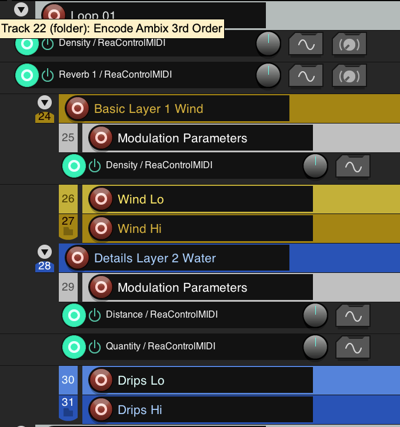Arm record on Drips Lo track

tap(101, 380)
